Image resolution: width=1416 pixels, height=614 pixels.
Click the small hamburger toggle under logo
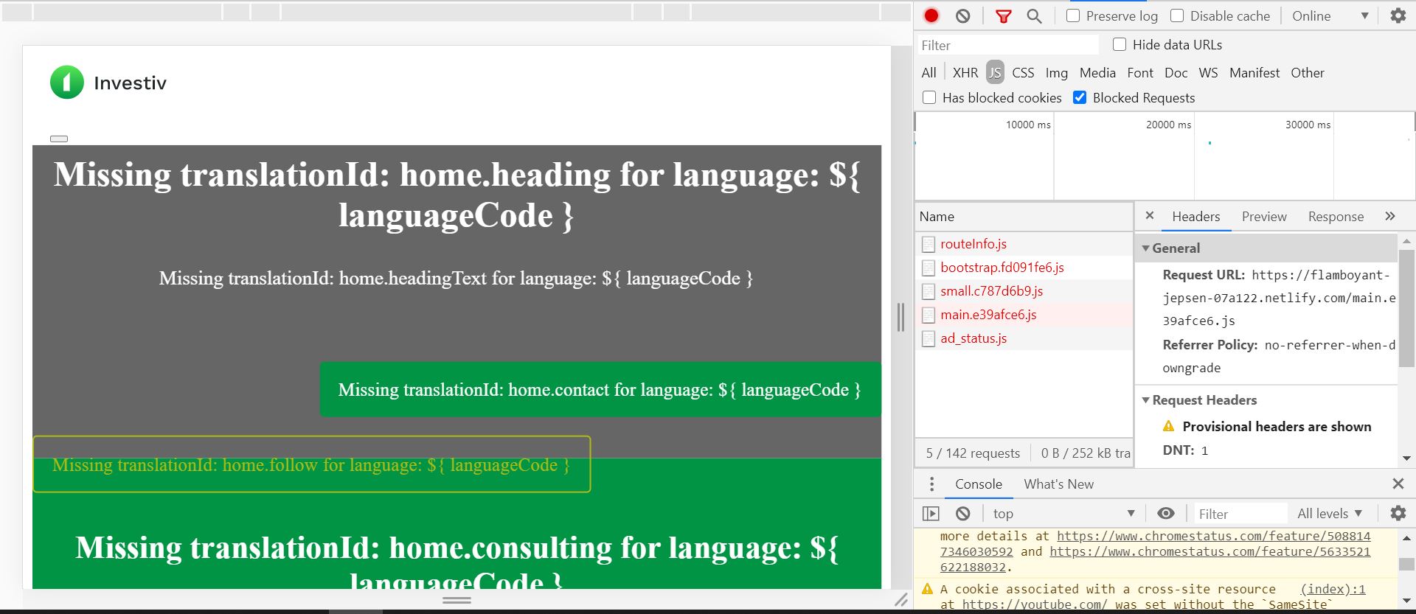click(x=59, y=139)
